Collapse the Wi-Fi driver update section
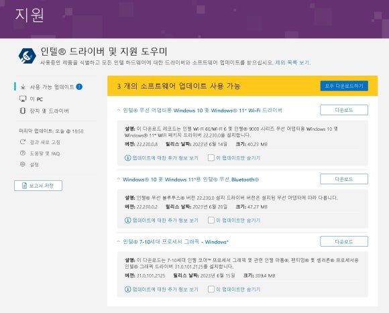 [x=119, y=110]
